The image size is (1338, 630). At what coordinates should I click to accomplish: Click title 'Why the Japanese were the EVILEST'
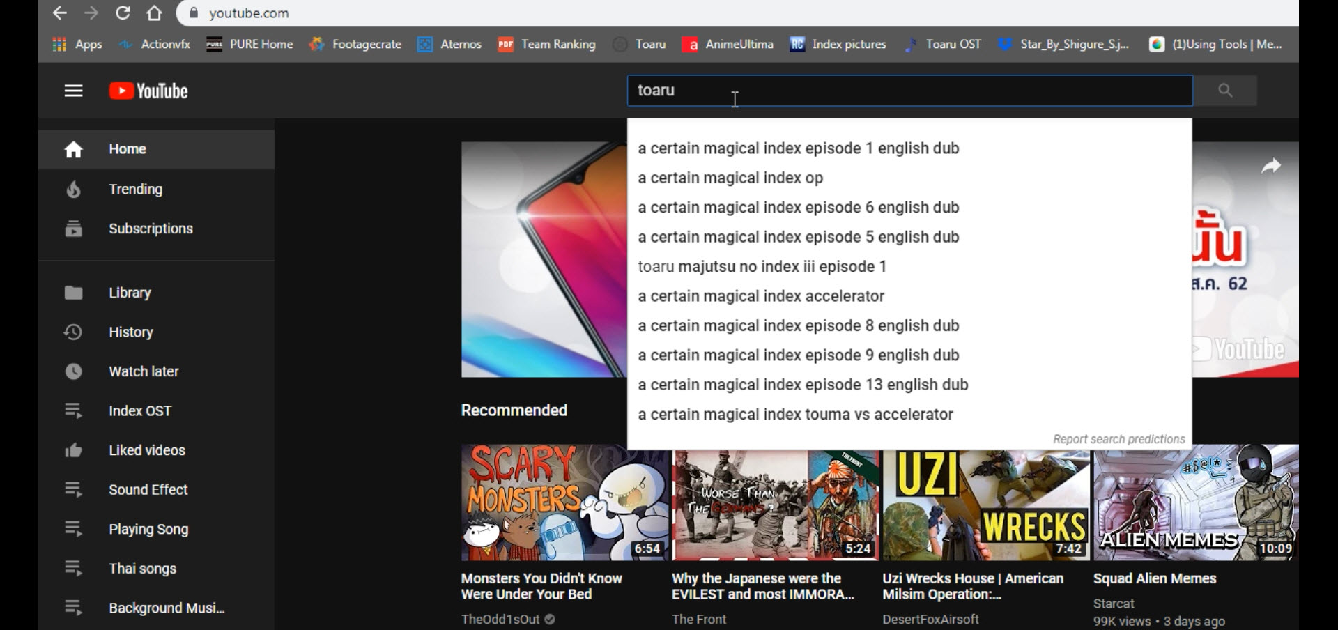[762, 586]
